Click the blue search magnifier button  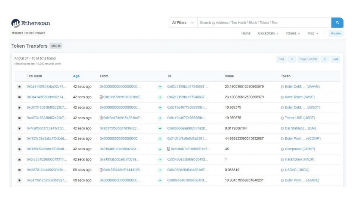click(x=337, y=23)
